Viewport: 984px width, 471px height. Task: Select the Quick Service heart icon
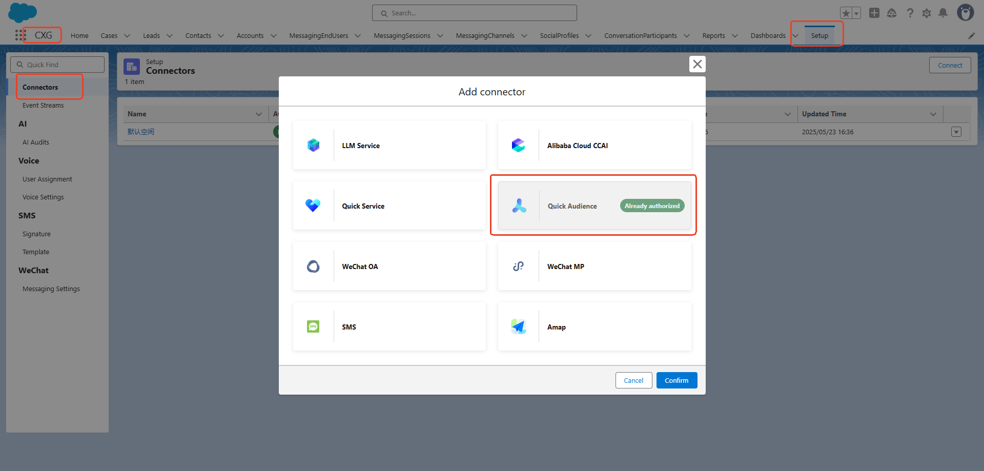(313, 206)
